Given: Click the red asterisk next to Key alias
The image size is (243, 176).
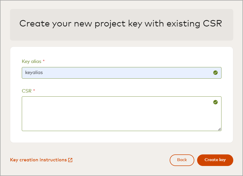Looking at the screenshot, I should (44, 61).
